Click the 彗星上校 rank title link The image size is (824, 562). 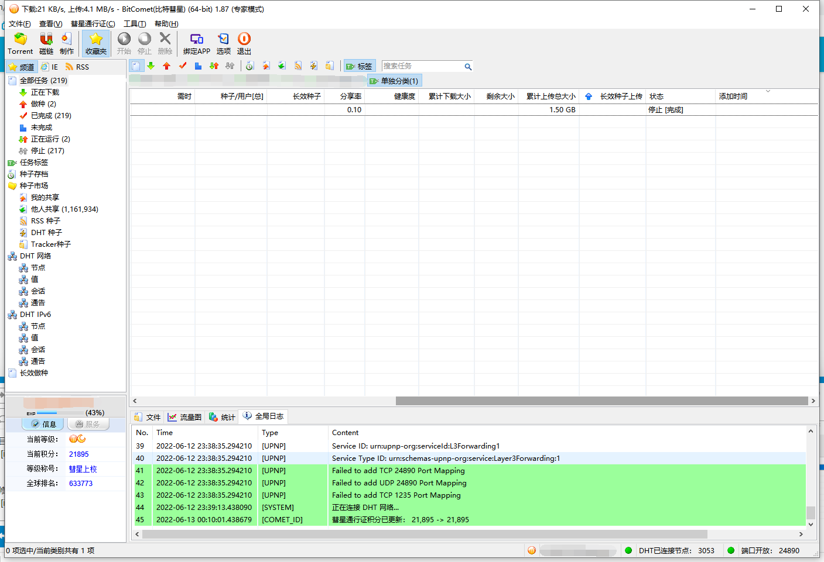tap(83, 469)
